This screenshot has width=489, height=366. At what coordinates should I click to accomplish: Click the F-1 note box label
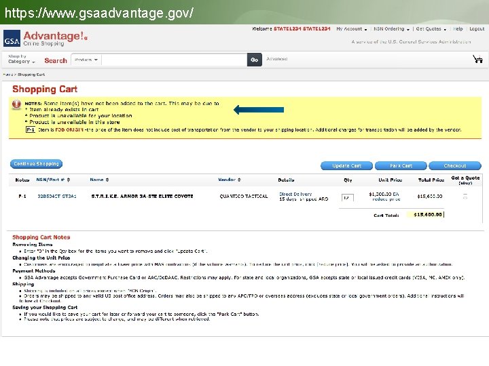(31, 129)
